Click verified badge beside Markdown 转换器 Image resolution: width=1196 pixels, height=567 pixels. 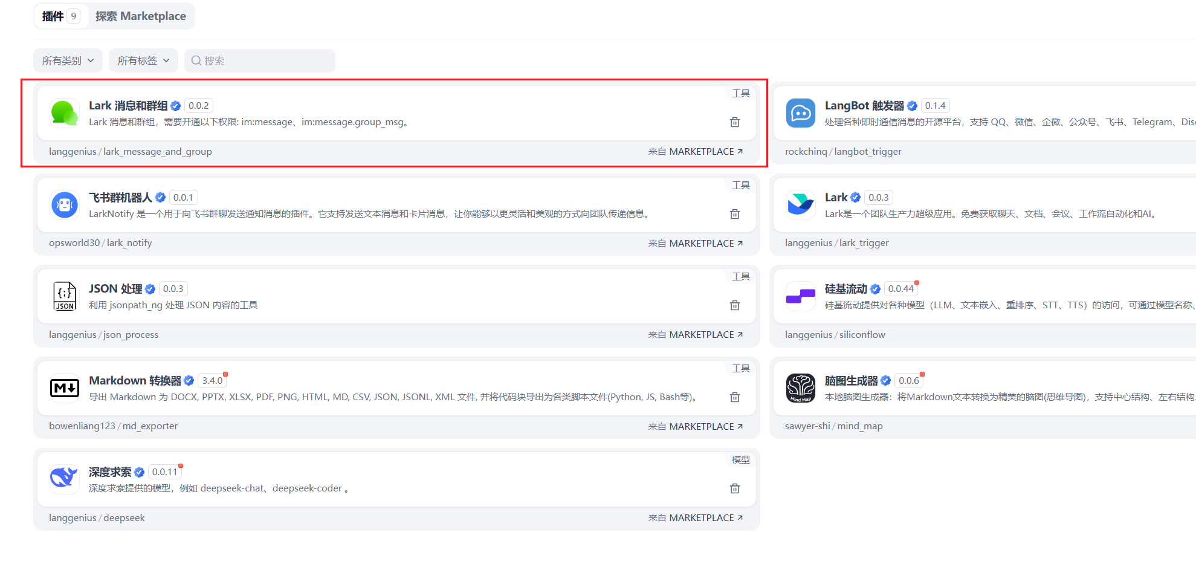click(189, 381)
